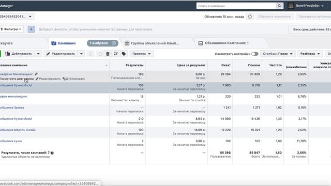
Task: Click price cell '14,69 р.'
Action: [200, 130]
